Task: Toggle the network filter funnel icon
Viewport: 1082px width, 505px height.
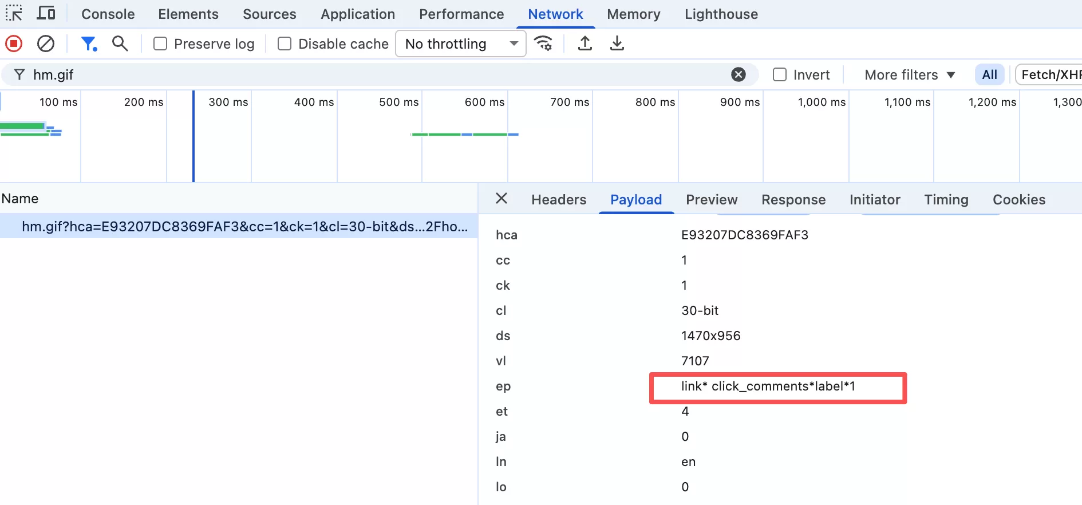Action: pyautogui.click(x=89, y=44)
